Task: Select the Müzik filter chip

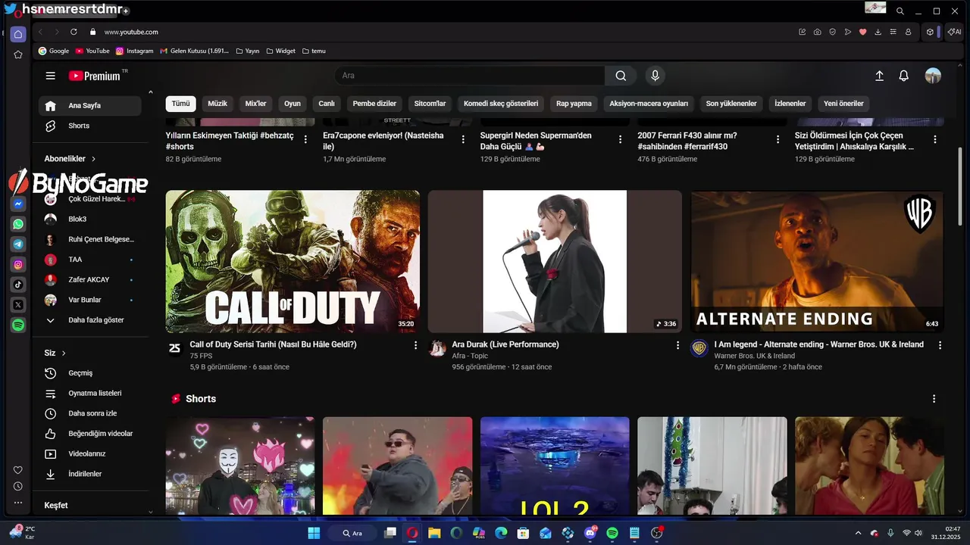Action: tap(217, 104)
